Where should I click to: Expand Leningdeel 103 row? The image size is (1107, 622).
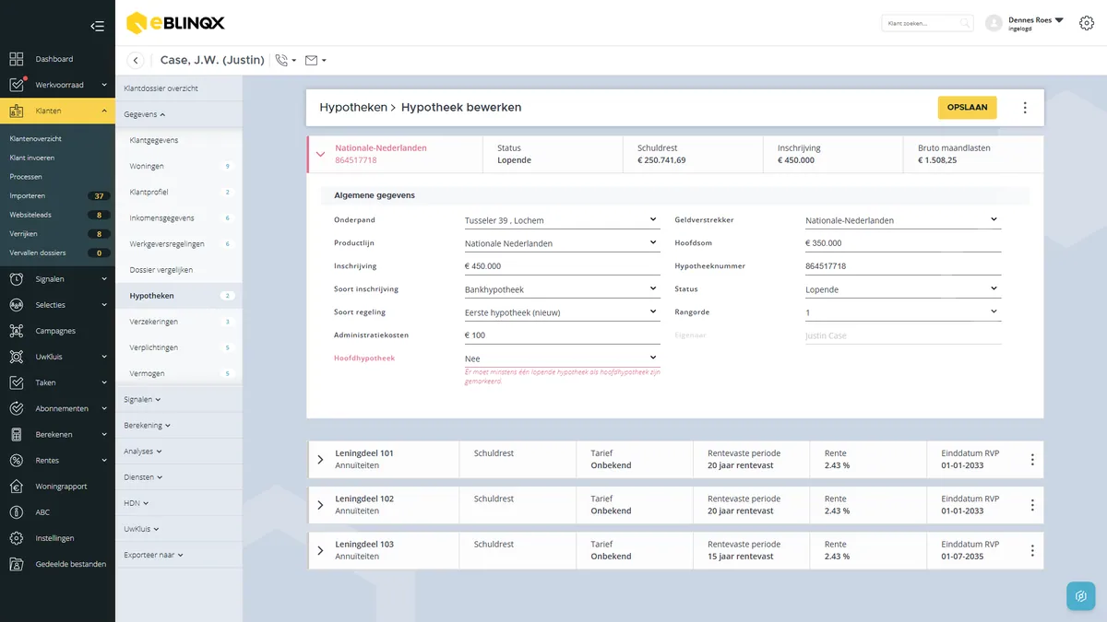click(320, 550)
